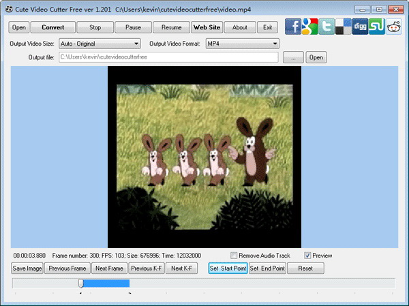The image size is (409, 306).
Task: Browse output file with the ... button
Action: tap(293, 57)
